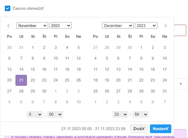Select highlighted November 21 date
This screenshot has height=138, width=188.
coord(21,80)
